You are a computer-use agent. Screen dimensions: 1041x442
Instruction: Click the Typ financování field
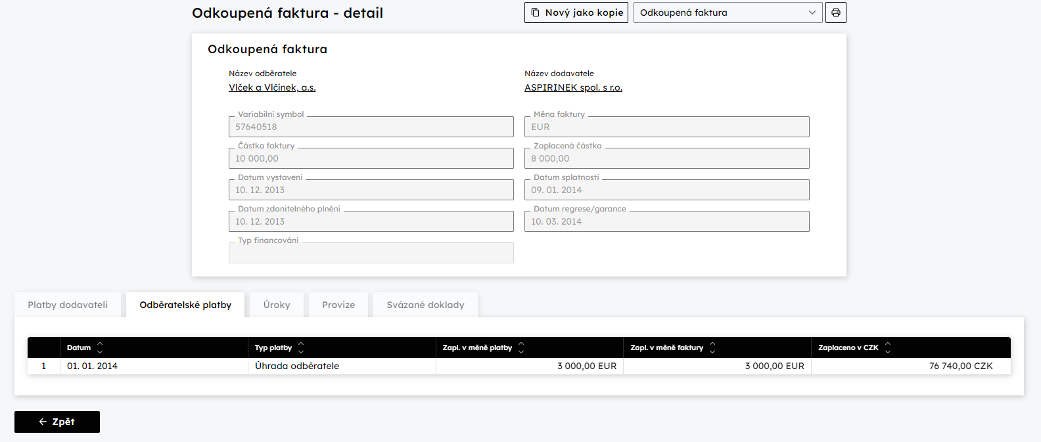tap(371, 253)
